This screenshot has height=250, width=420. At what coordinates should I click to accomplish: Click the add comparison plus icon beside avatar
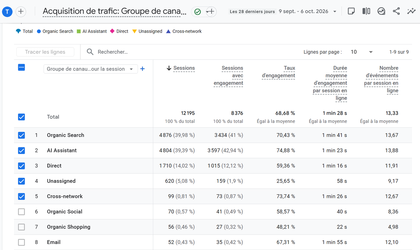(21, 12)
